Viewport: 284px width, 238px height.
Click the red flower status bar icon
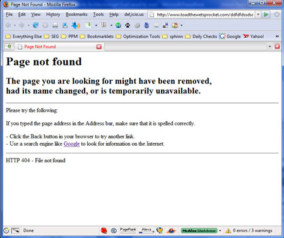[x=104, y=230]
